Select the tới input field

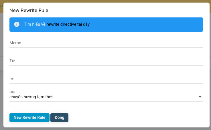(x=106, y=79)
